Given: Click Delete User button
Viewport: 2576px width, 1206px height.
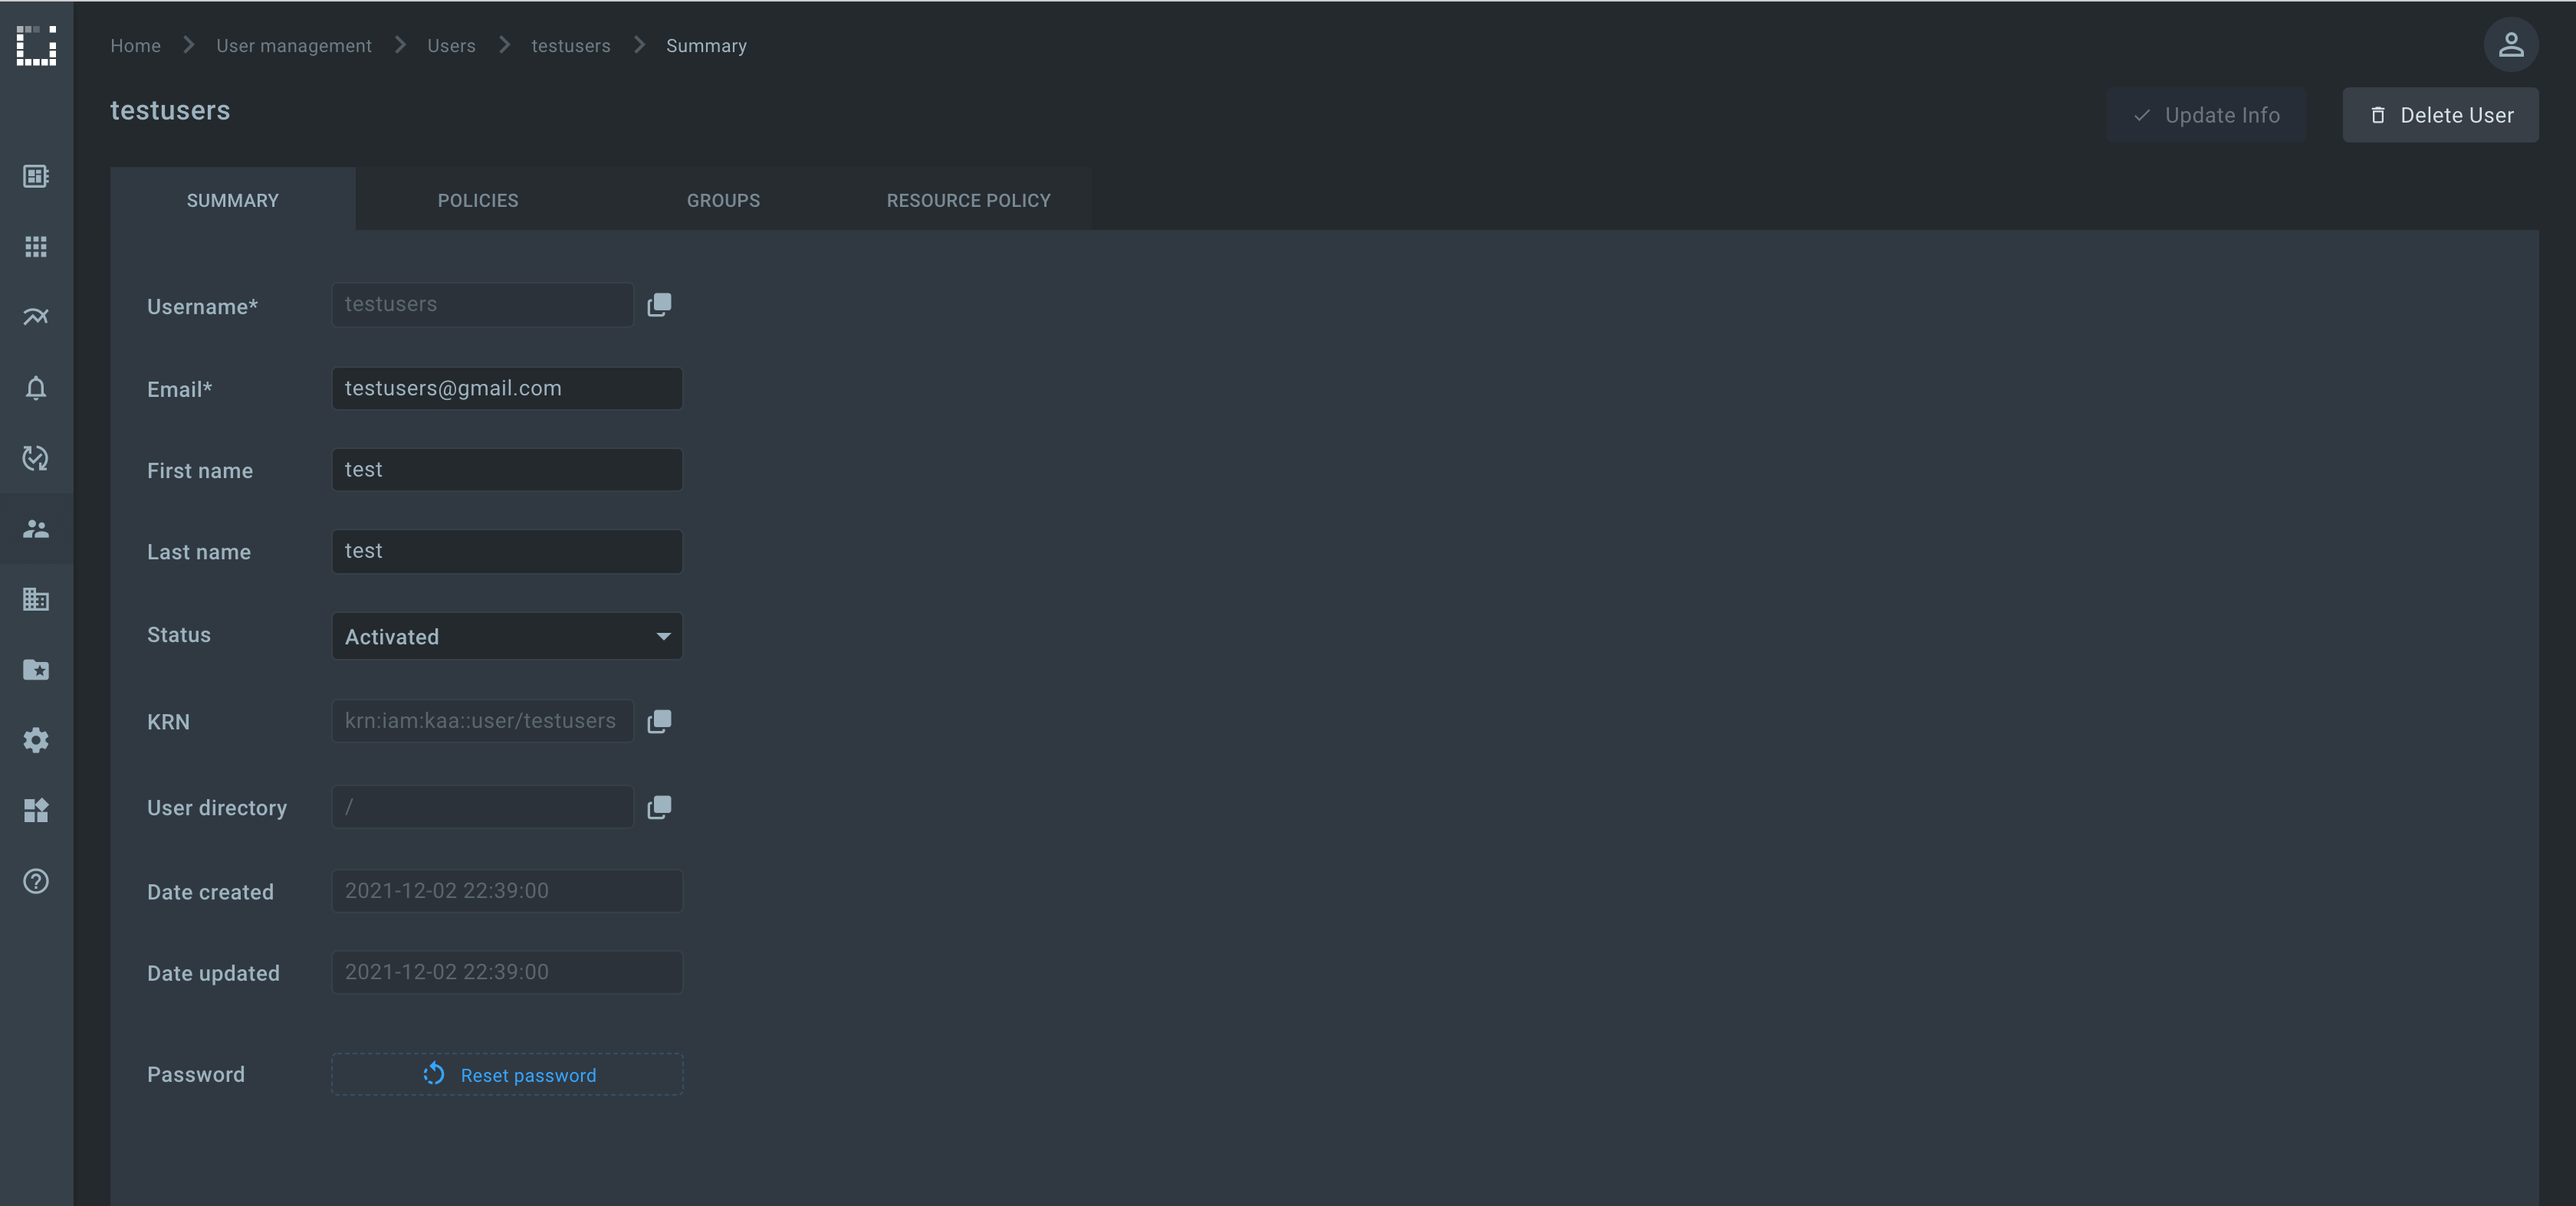Looking at the screenshot, I should click(2440, 113).
